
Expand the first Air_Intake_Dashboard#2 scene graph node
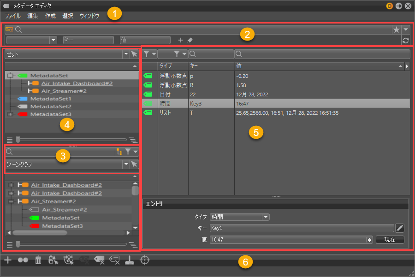(11, 185)
